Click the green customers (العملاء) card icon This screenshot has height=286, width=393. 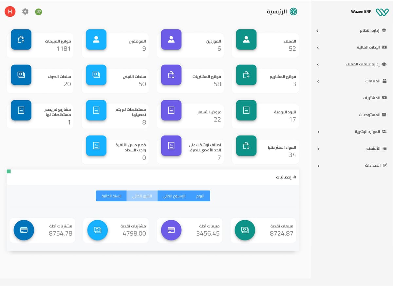click(x=246, y=40)
